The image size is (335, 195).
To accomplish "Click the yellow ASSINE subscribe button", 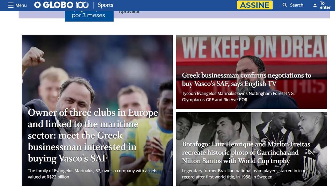I will 255,5.
